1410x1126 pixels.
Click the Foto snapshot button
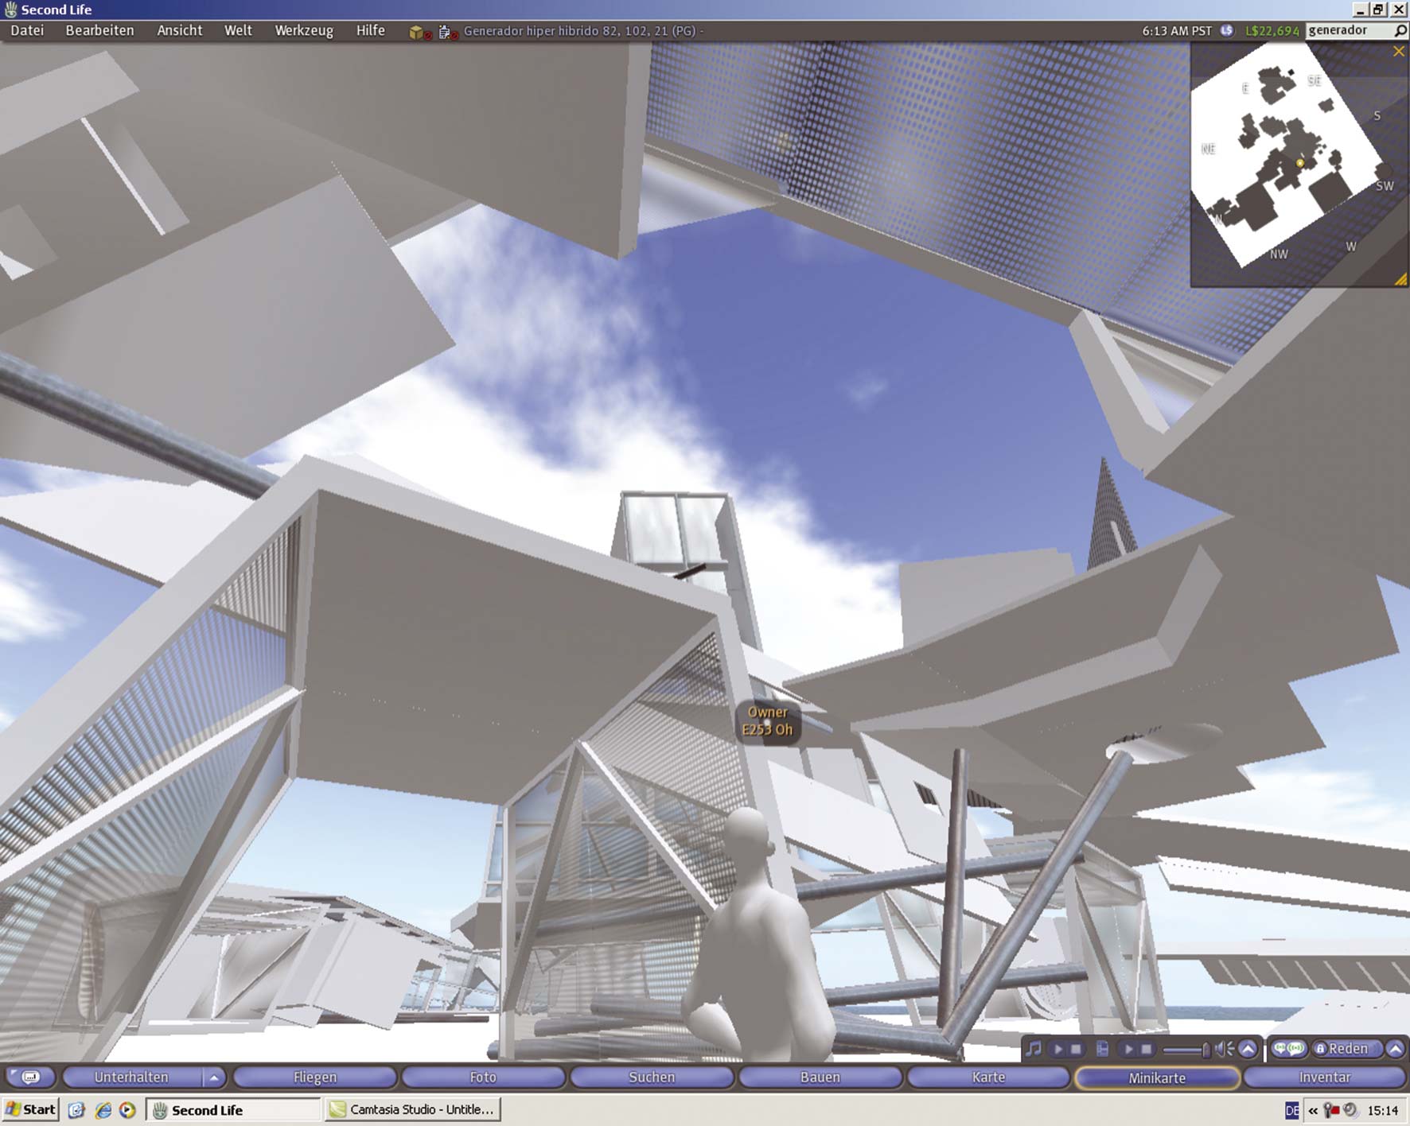pyautogui.click(x=483, y=1077)
